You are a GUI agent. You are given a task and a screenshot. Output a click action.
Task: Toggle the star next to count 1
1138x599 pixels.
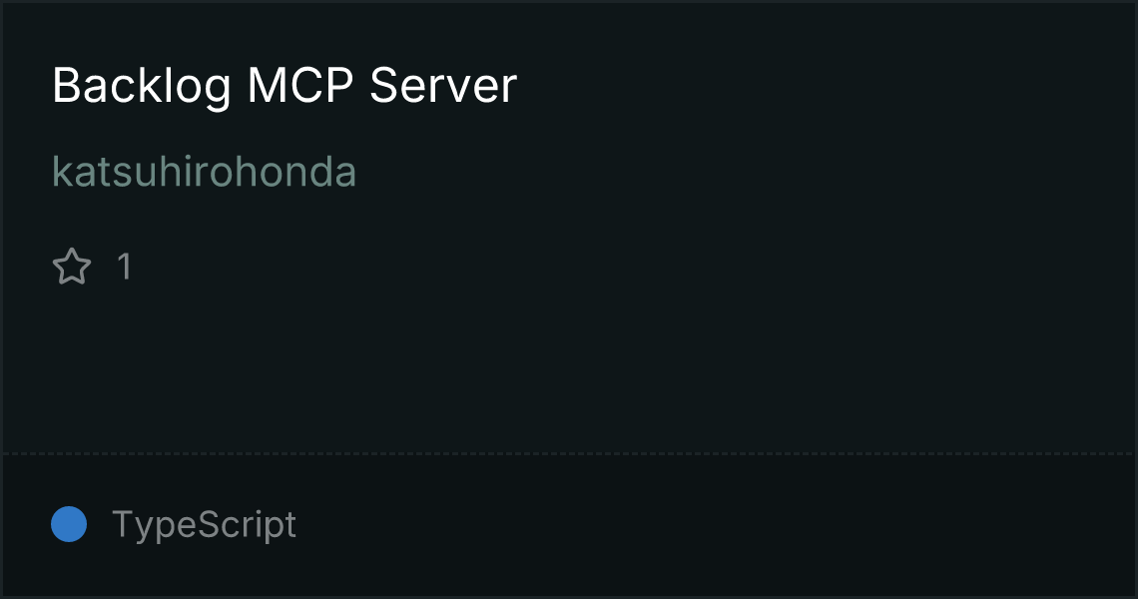(x=72, y=266)
